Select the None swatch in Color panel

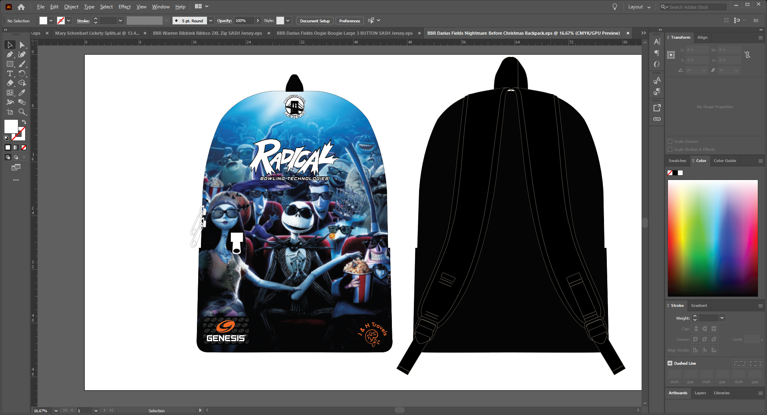670,173
